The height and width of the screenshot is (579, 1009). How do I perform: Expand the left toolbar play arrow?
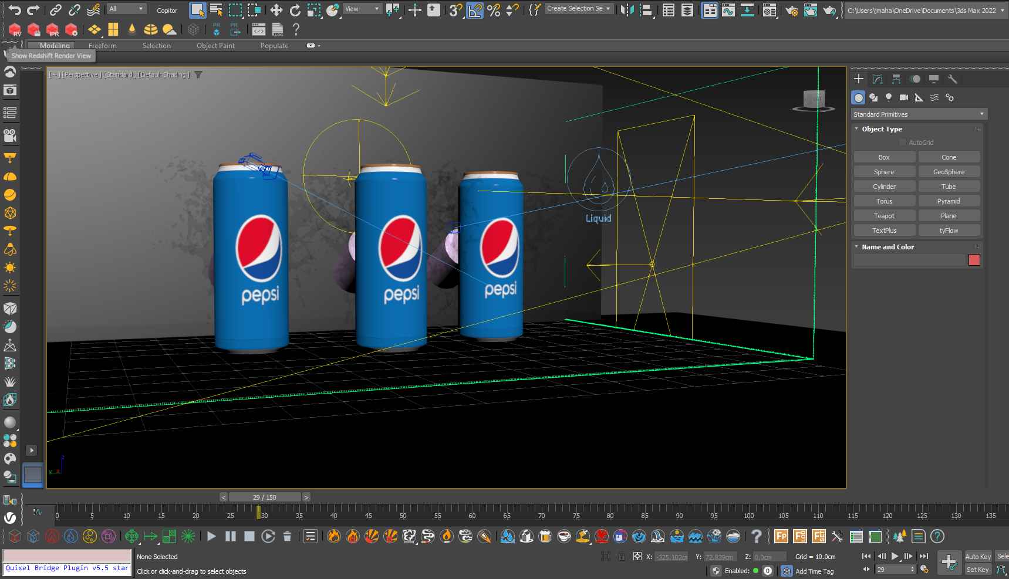(x=32, y=450)
